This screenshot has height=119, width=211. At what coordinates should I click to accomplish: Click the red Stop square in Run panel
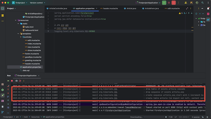pyautogui.click(x=12, y=81)
